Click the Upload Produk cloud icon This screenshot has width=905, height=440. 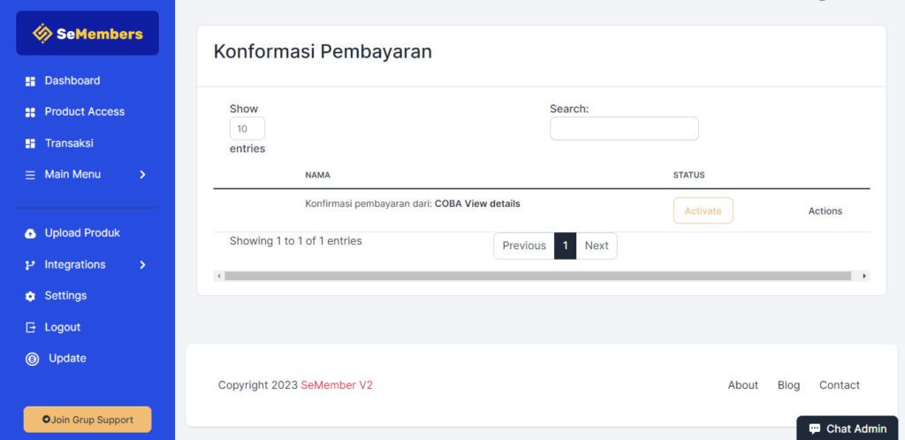pyautogui.click(x=30, y=233)
